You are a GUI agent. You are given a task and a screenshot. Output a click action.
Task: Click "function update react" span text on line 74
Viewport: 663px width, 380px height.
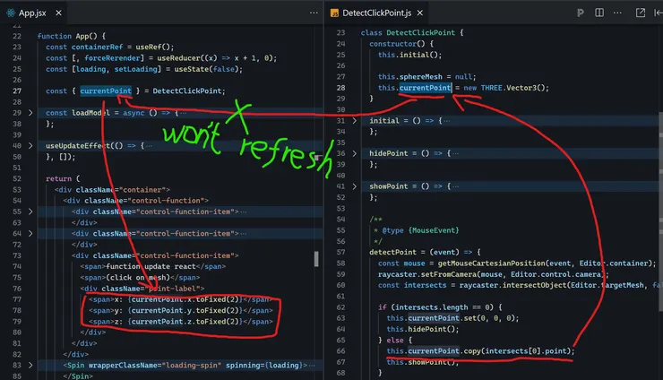(151, 266)
